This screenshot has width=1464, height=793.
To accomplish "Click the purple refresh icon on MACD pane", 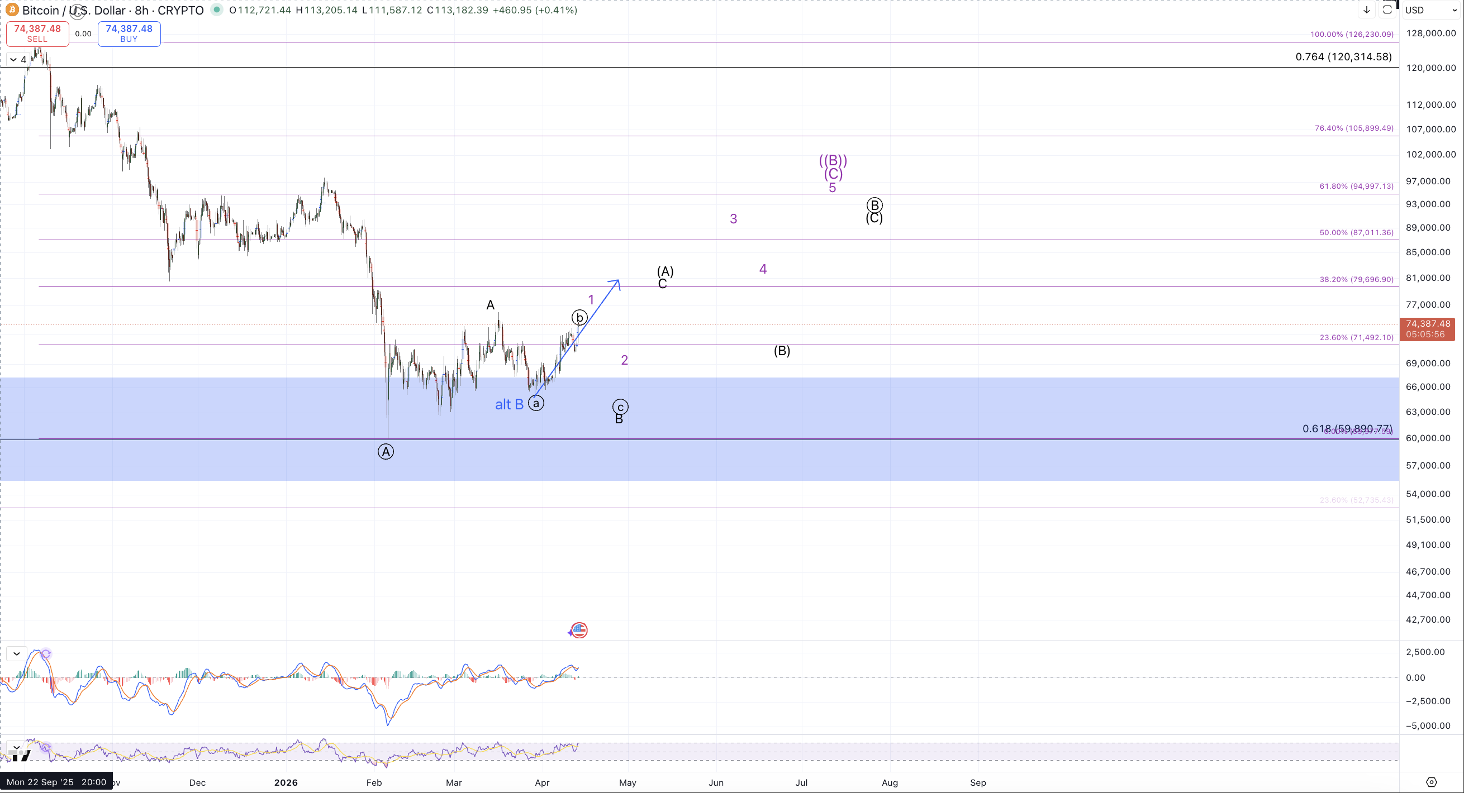I will pyautogui.click(x=46, y=654).
